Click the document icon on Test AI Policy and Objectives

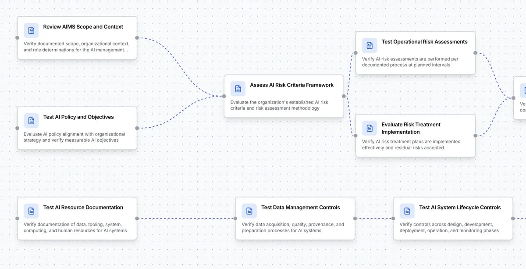[31, 121]
